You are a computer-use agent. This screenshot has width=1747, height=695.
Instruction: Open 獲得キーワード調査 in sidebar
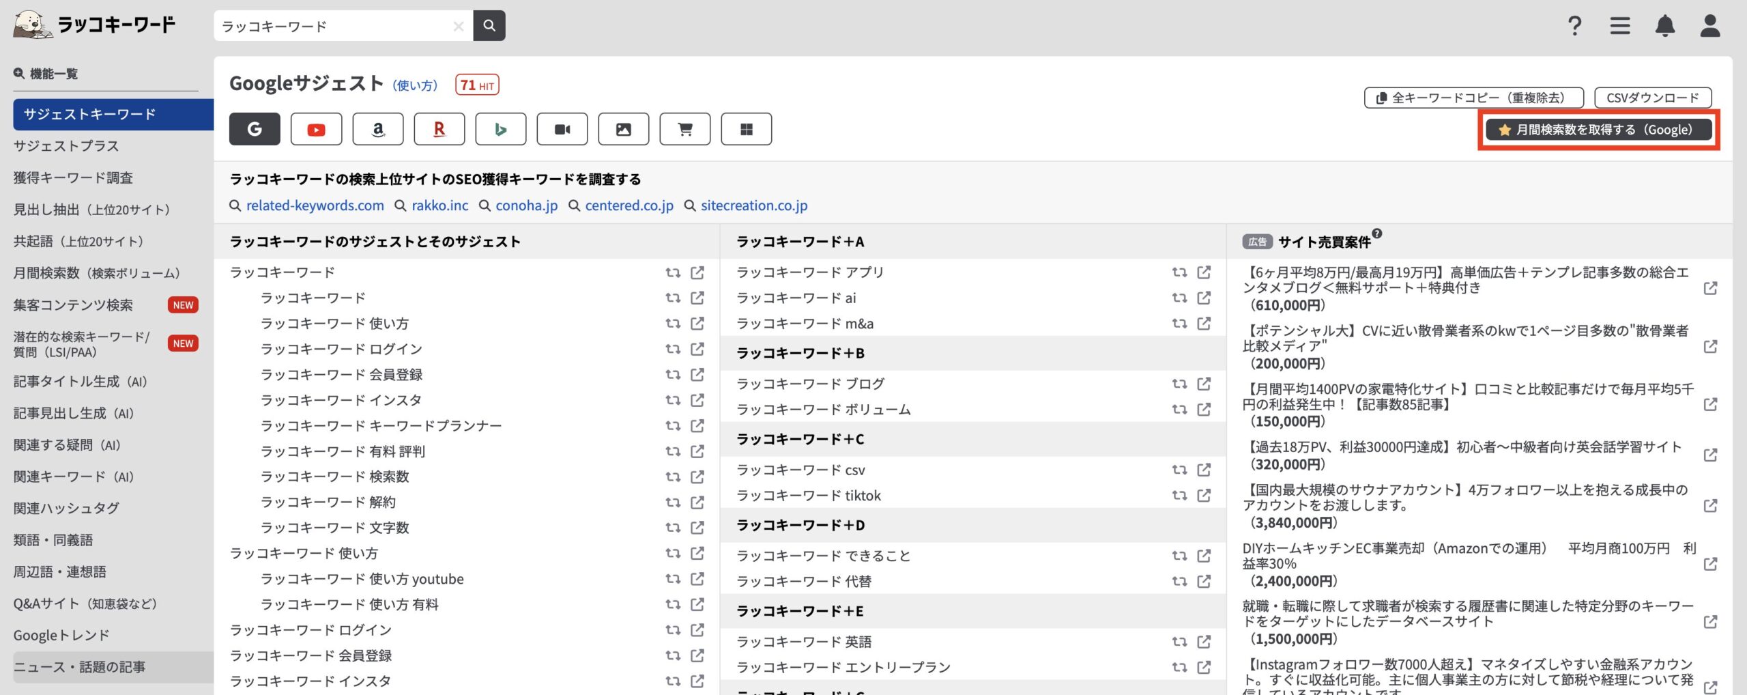(x=73, y=178)
